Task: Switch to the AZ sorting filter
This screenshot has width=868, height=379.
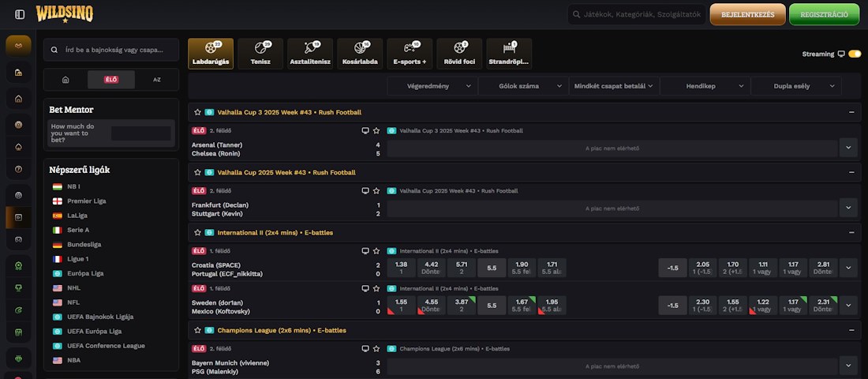Action: [x=156, y=80]
